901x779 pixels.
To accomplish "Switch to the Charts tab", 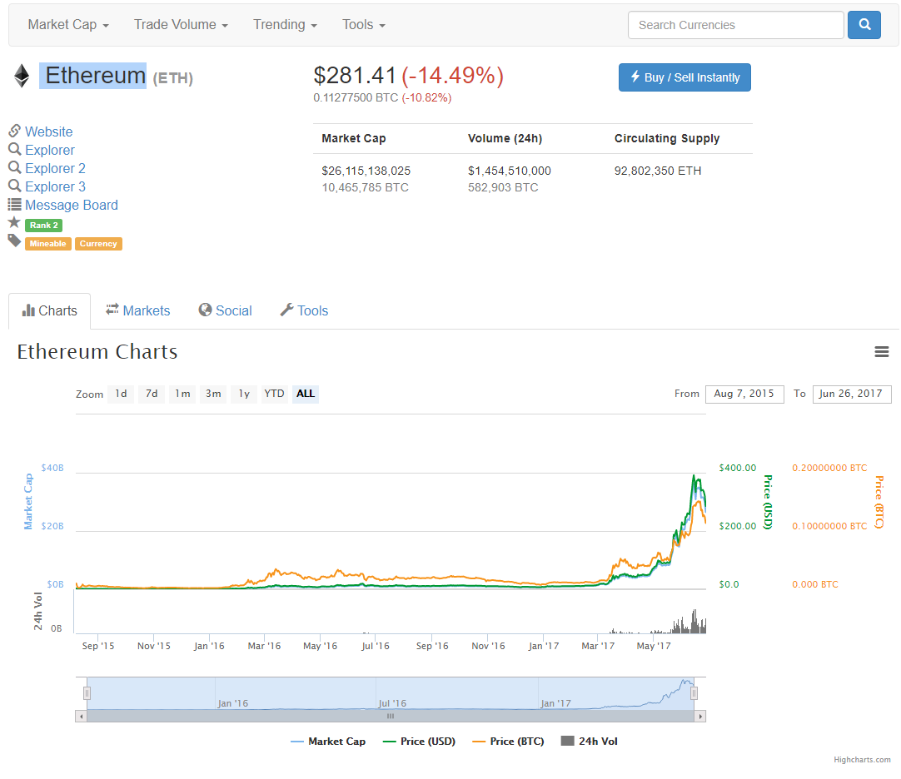I will (x=49, y=310).
